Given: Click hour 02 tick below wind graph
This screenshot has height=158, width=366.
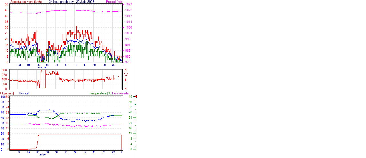Looking at the screenshot, I should point(19,65).
